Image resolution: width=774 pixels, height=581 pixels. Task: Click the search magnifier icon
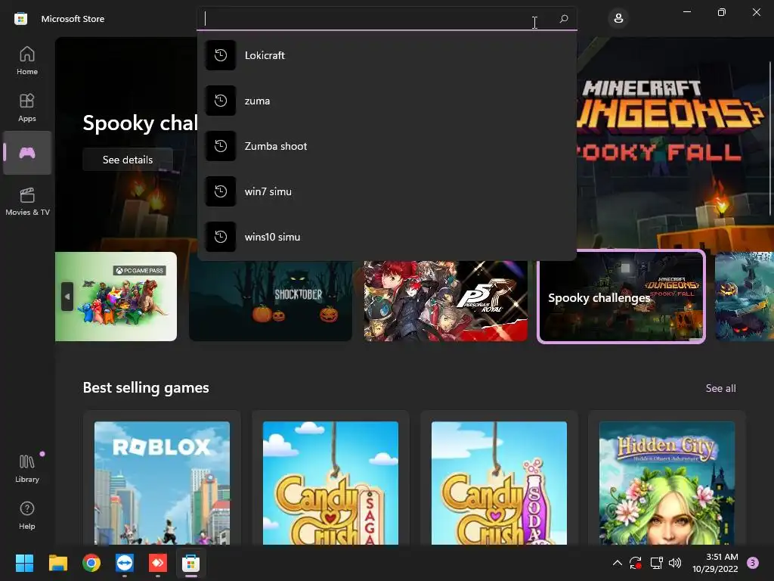pos(564,19)
